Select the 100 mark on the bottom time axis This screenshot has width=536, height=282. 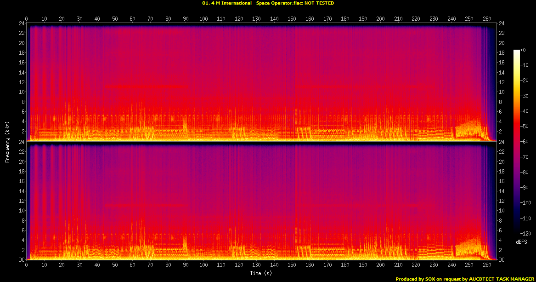coord(203,265)
